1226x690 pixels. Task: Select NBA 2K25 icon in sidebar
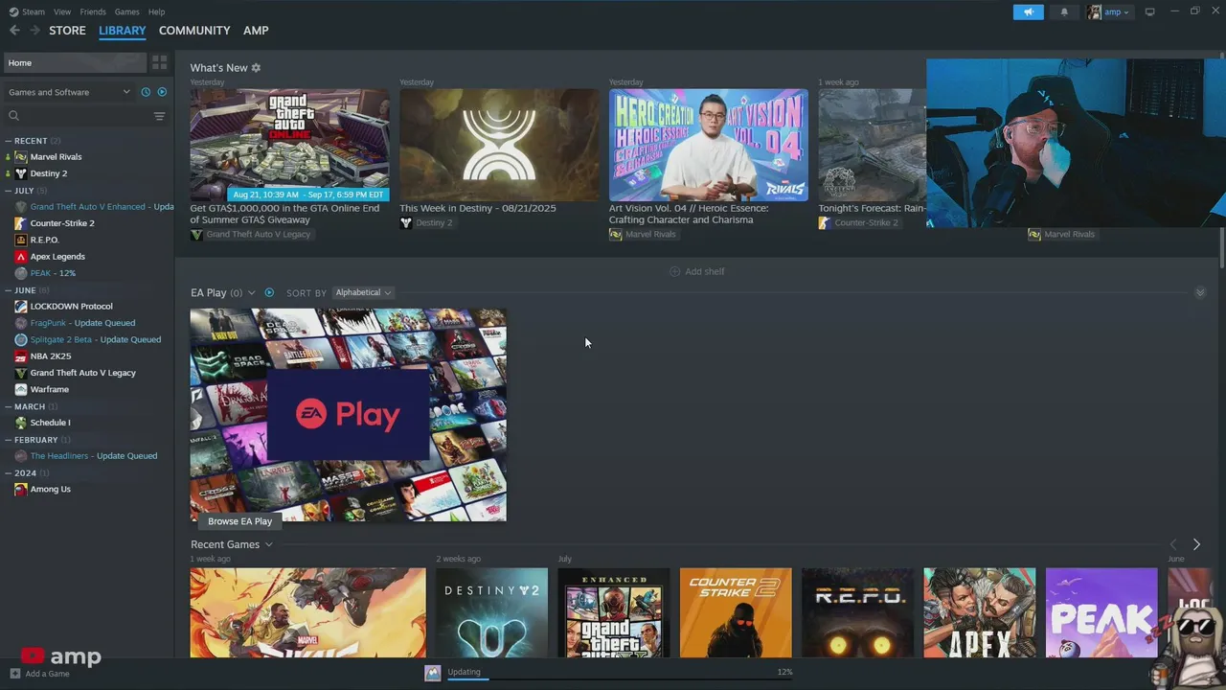[21, 356]
